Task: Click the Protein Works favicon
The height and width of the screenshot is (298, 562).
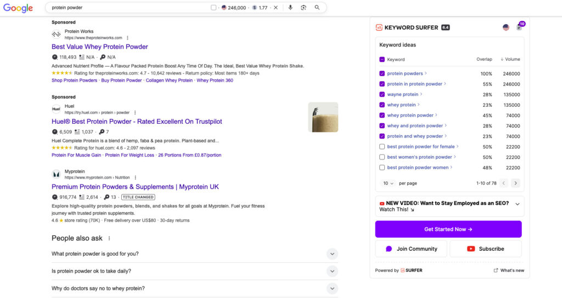Action: click(57, 35)
